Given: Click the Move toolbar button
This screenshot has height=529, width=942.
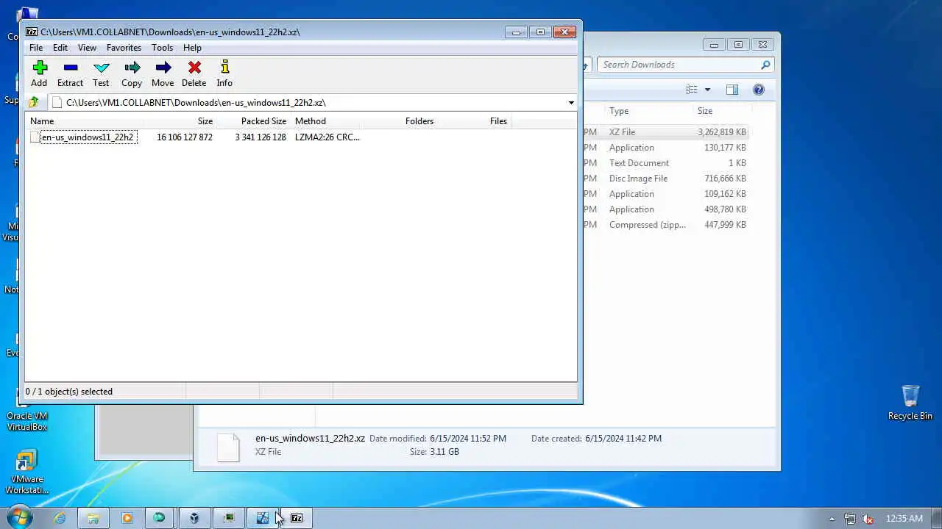Looking at the screenshot, I should click(x=163, y=73).
